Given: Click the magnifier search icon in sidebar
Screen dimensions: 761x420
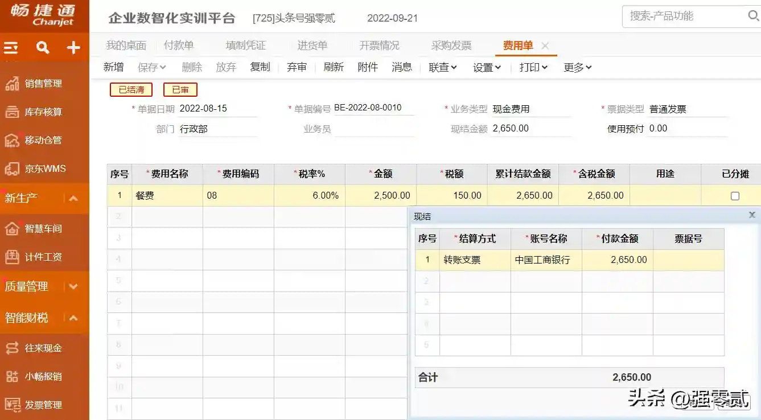Looking at the screenshot, I should 43,48.
